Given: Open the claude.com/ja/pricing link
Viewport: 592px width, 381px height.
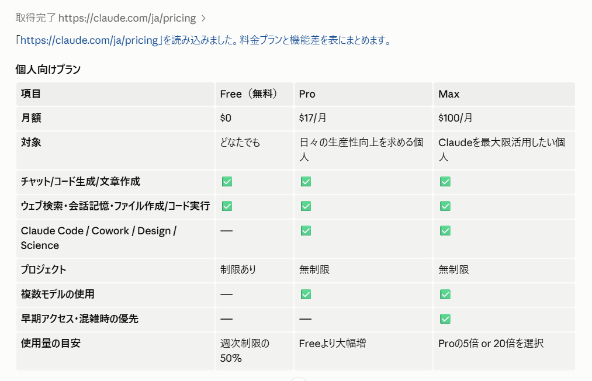Looking at the screenshot, I should (89, 40).
